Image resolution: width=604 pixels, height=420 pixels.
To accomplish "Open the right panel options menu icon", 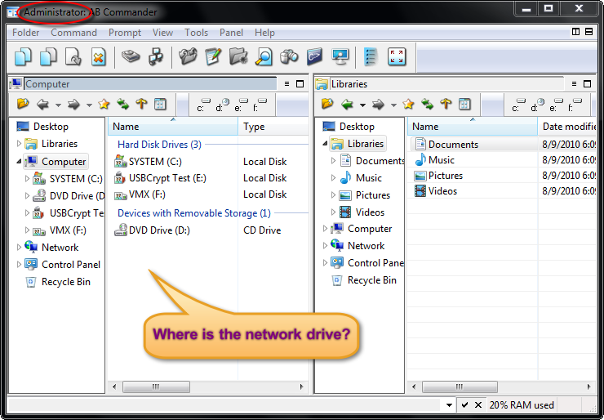I will pos(574,83).
